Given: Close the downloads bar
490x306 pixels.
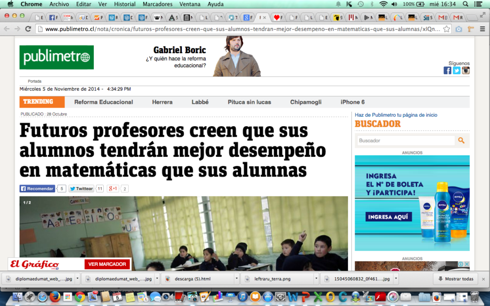Looking at the screenshot, I should click(483, 279).
